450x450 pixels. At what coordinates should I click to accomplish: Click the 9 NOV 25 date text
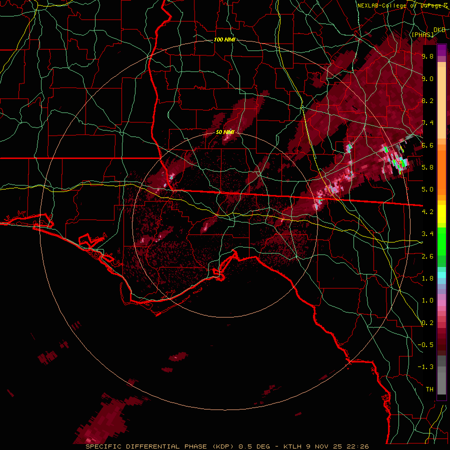323,446
